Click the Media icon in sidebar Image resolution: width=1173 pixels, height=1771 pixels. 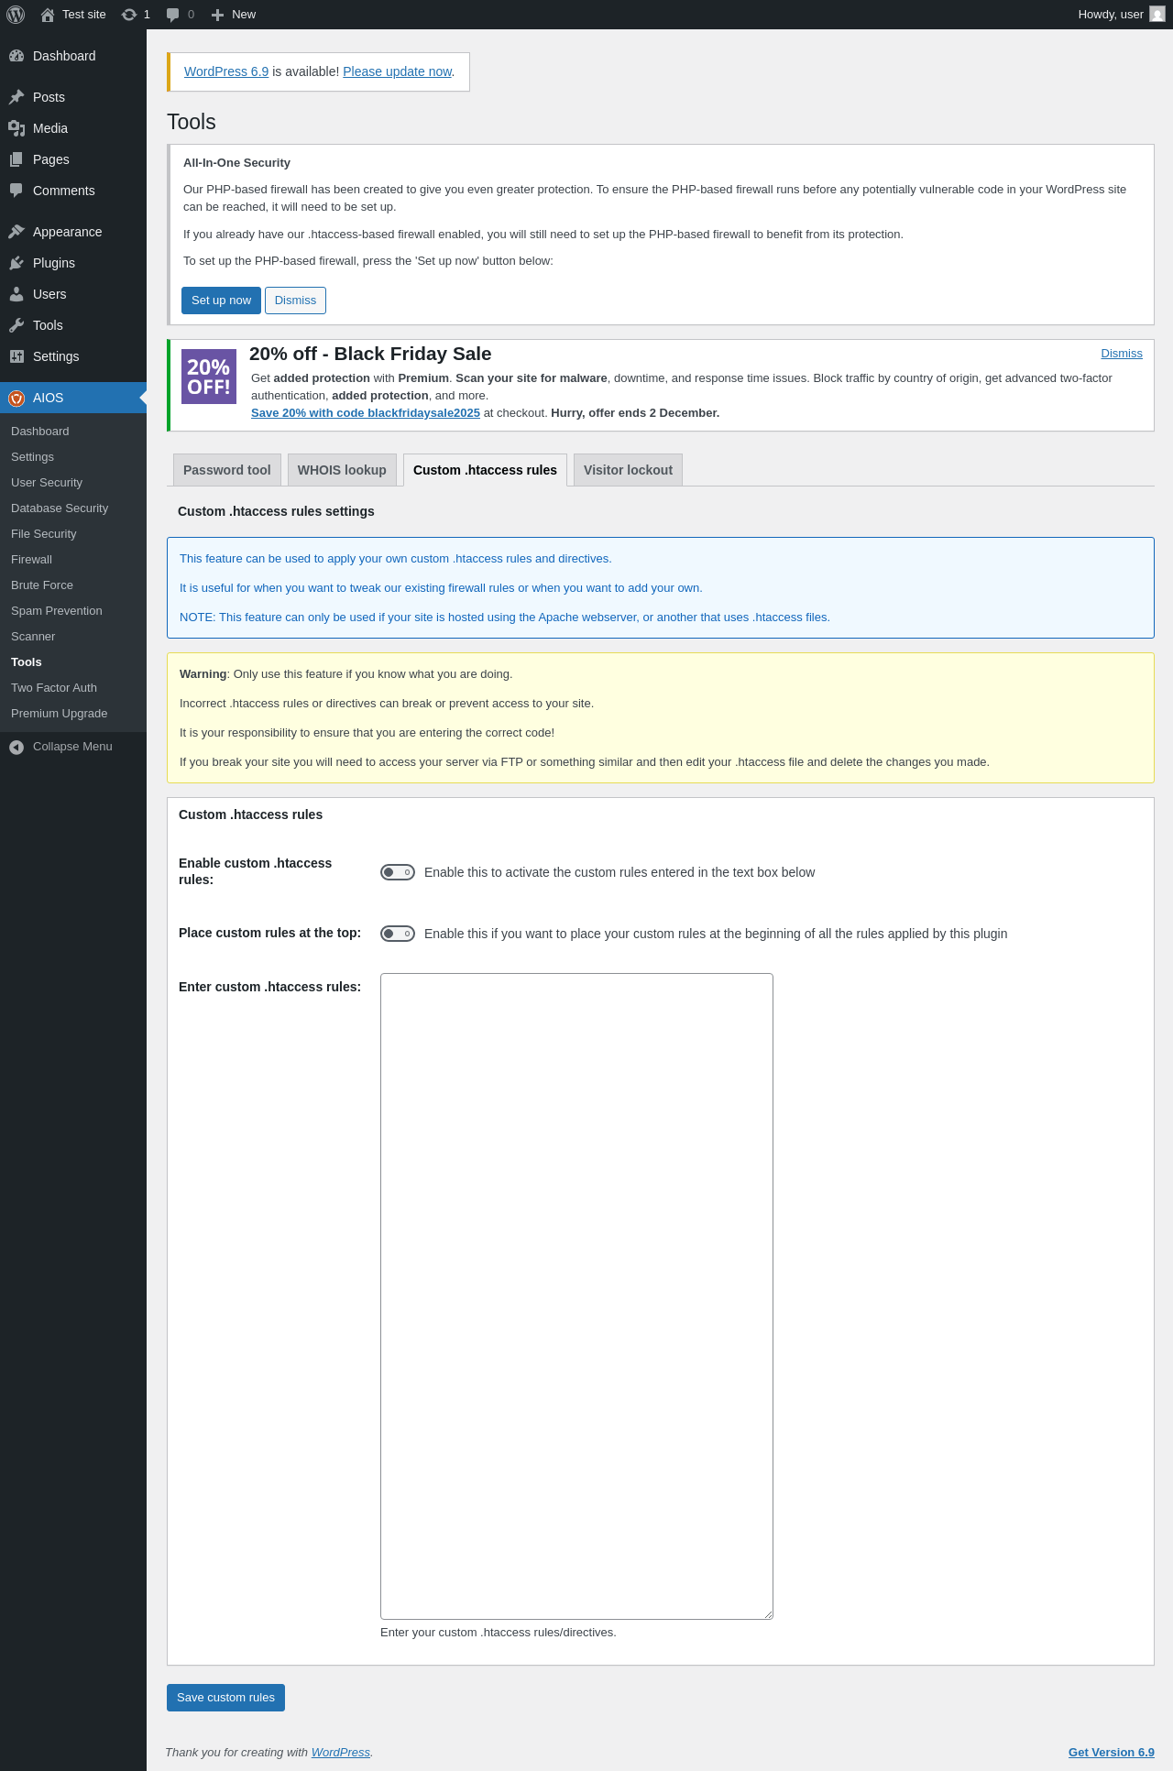[x=16, y=128]
